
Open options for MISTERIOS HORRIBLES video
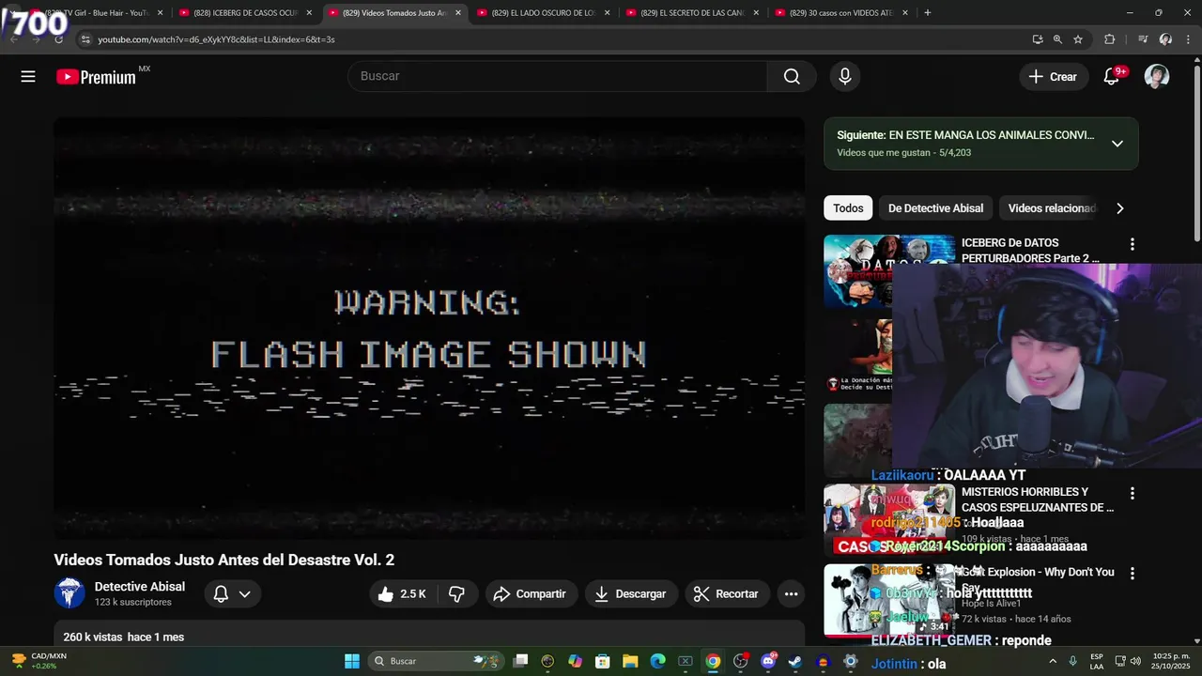click(1132, 493)
